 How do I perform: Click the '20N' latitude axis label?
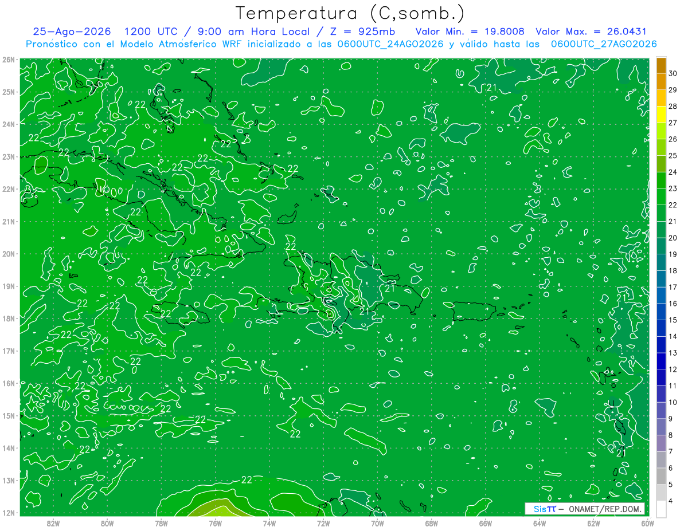click(x=9, y=254)
